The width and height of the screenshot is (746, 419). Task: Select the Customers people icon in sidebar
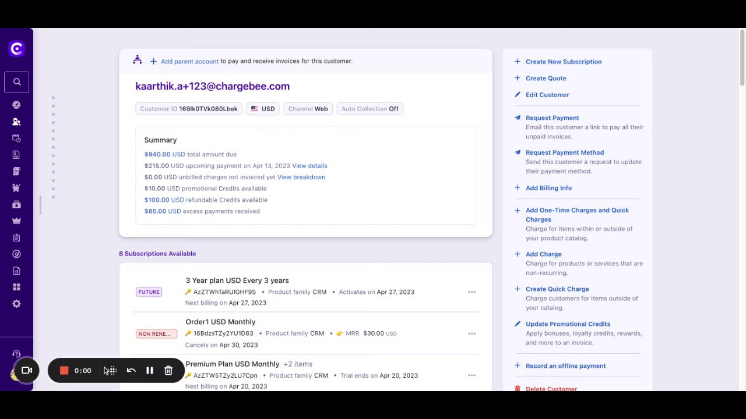[x=16, y=122]
